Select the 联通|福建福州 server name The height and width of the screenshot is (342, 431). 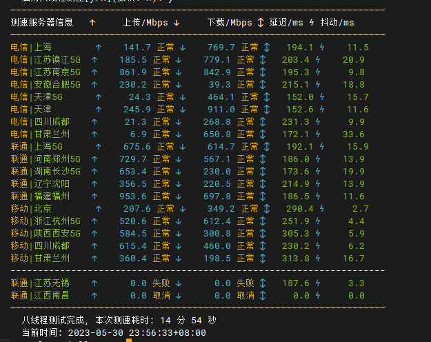click(x=40, y=196)
